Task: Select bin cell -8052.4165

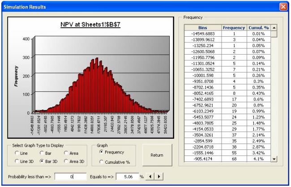Action: [x=203, y=93]
